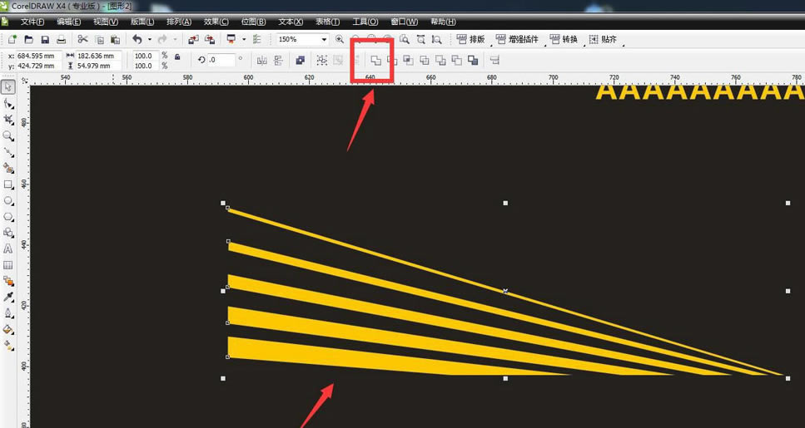Viewport: 805px width, 428px height.
Task: Expand the application launcher dropdown arrow
Action: pyautogui.click(x=244, y=39)
